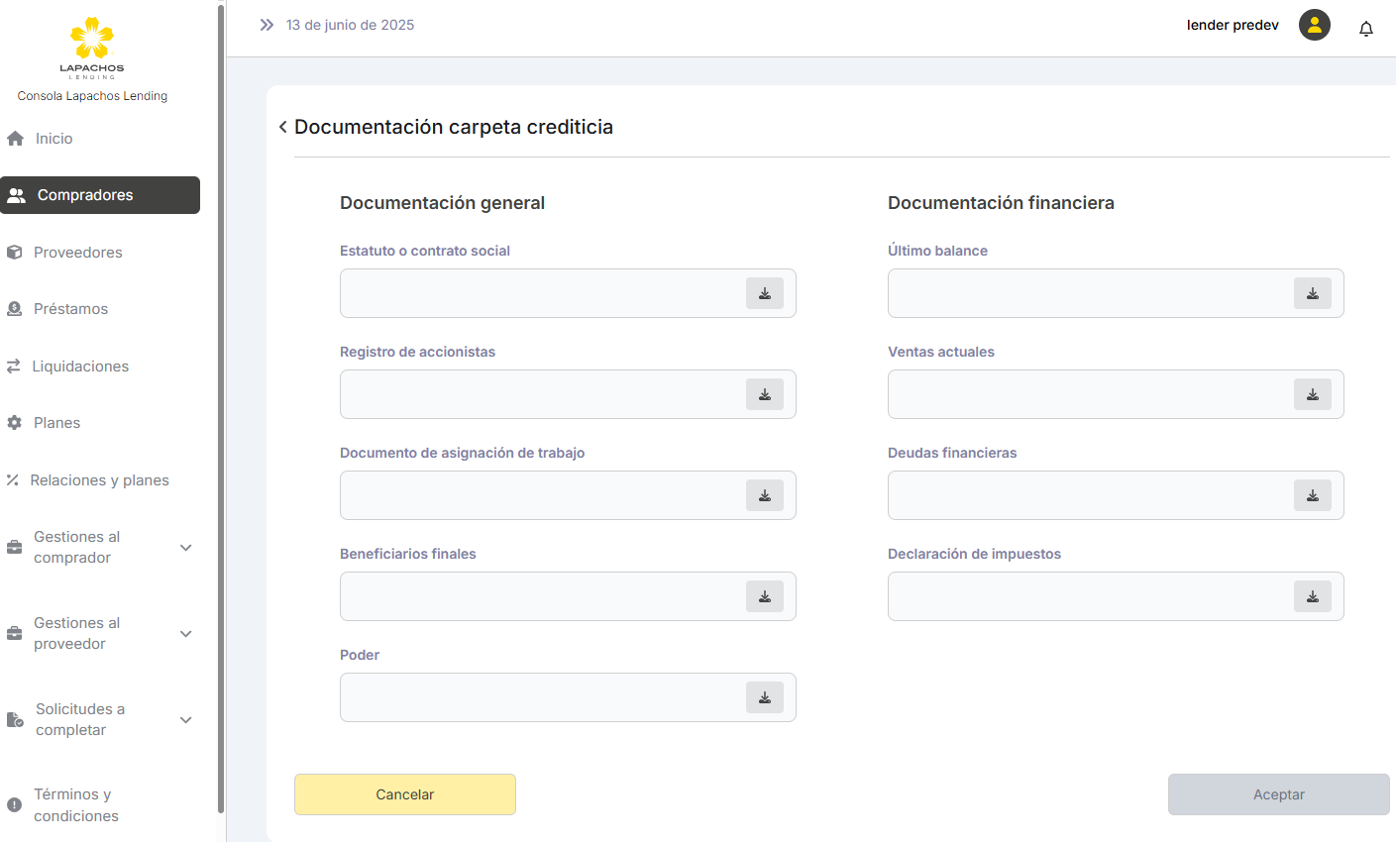This screenshot has height=842, width=1396.
Task: Open the notifications bell
Action: pyautogui.click(x=1365, y=29)
